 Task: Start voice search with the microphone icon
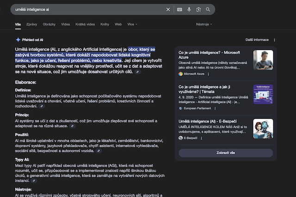pos(189,9)
